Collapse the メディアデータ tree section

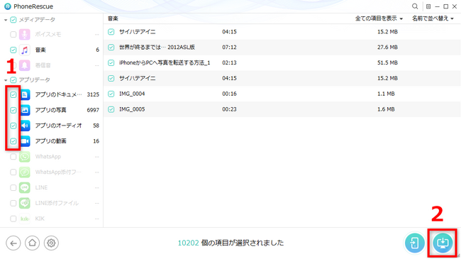point(6,20)
